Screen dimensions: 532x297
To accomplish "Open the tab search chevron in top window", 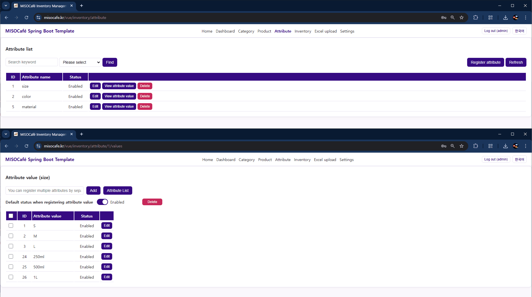I will pos(6,6).
